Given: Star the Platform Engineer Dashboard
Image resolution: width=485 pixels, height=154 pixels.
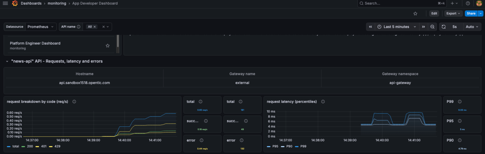Looking at the screenshot, I should tap(108, 46).
